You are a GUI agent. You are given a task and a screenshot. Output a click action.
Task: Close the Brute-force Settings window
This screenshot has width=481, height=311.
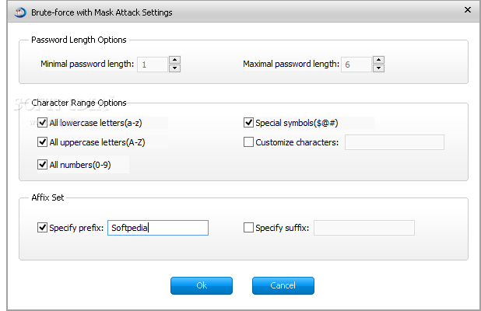468,10
